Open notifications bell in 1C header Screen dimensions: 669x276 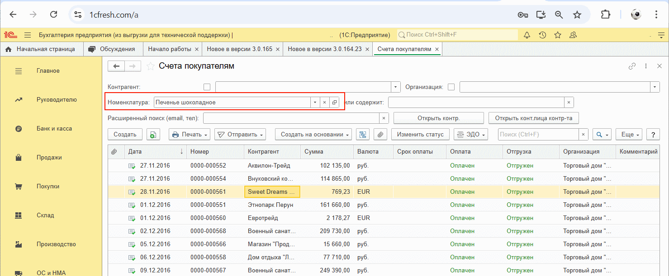(x=527, y=35)
